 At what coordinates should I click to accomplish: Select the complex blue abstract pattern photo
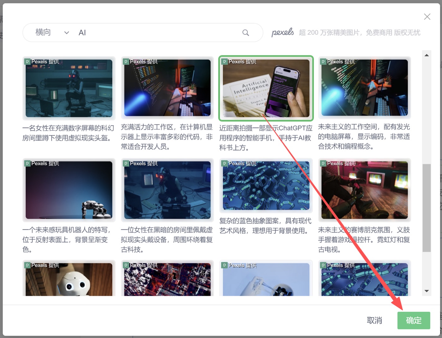tap(266, 186)
